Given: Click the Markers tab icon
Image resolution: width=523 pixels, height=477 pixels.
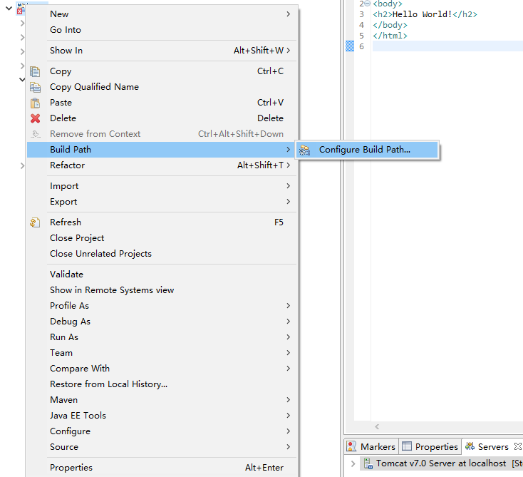Looking at the screenshot, I should coord(351,446).
